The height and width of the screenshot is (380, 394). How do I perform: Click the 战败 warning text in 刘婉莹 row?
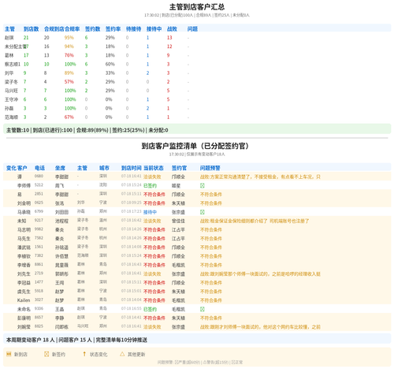[260, 327]
